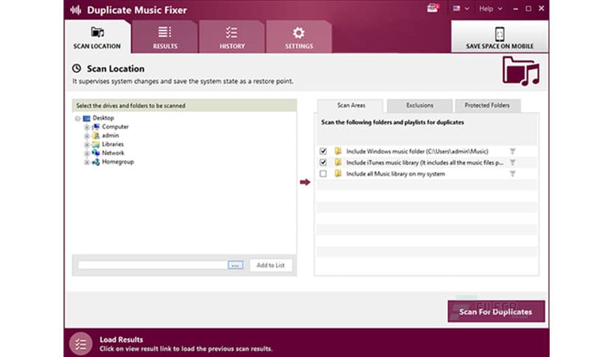Image resolution: width=616 pixels, height=357 pixels.
Task: Click the Load Results link
Action: click(121, 339)
